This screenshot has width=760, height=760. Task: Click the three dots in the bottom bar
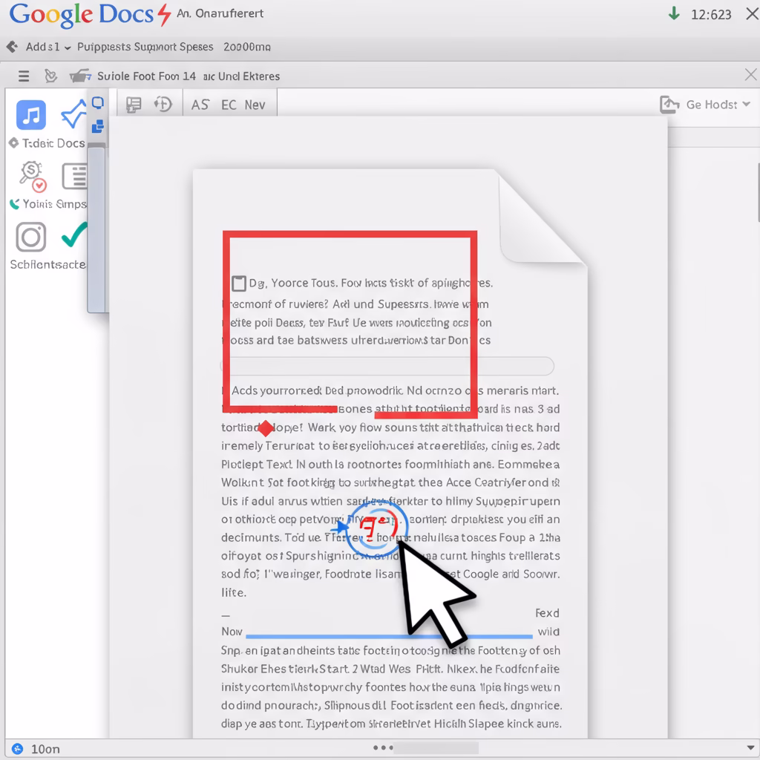(x=384, y=748)
